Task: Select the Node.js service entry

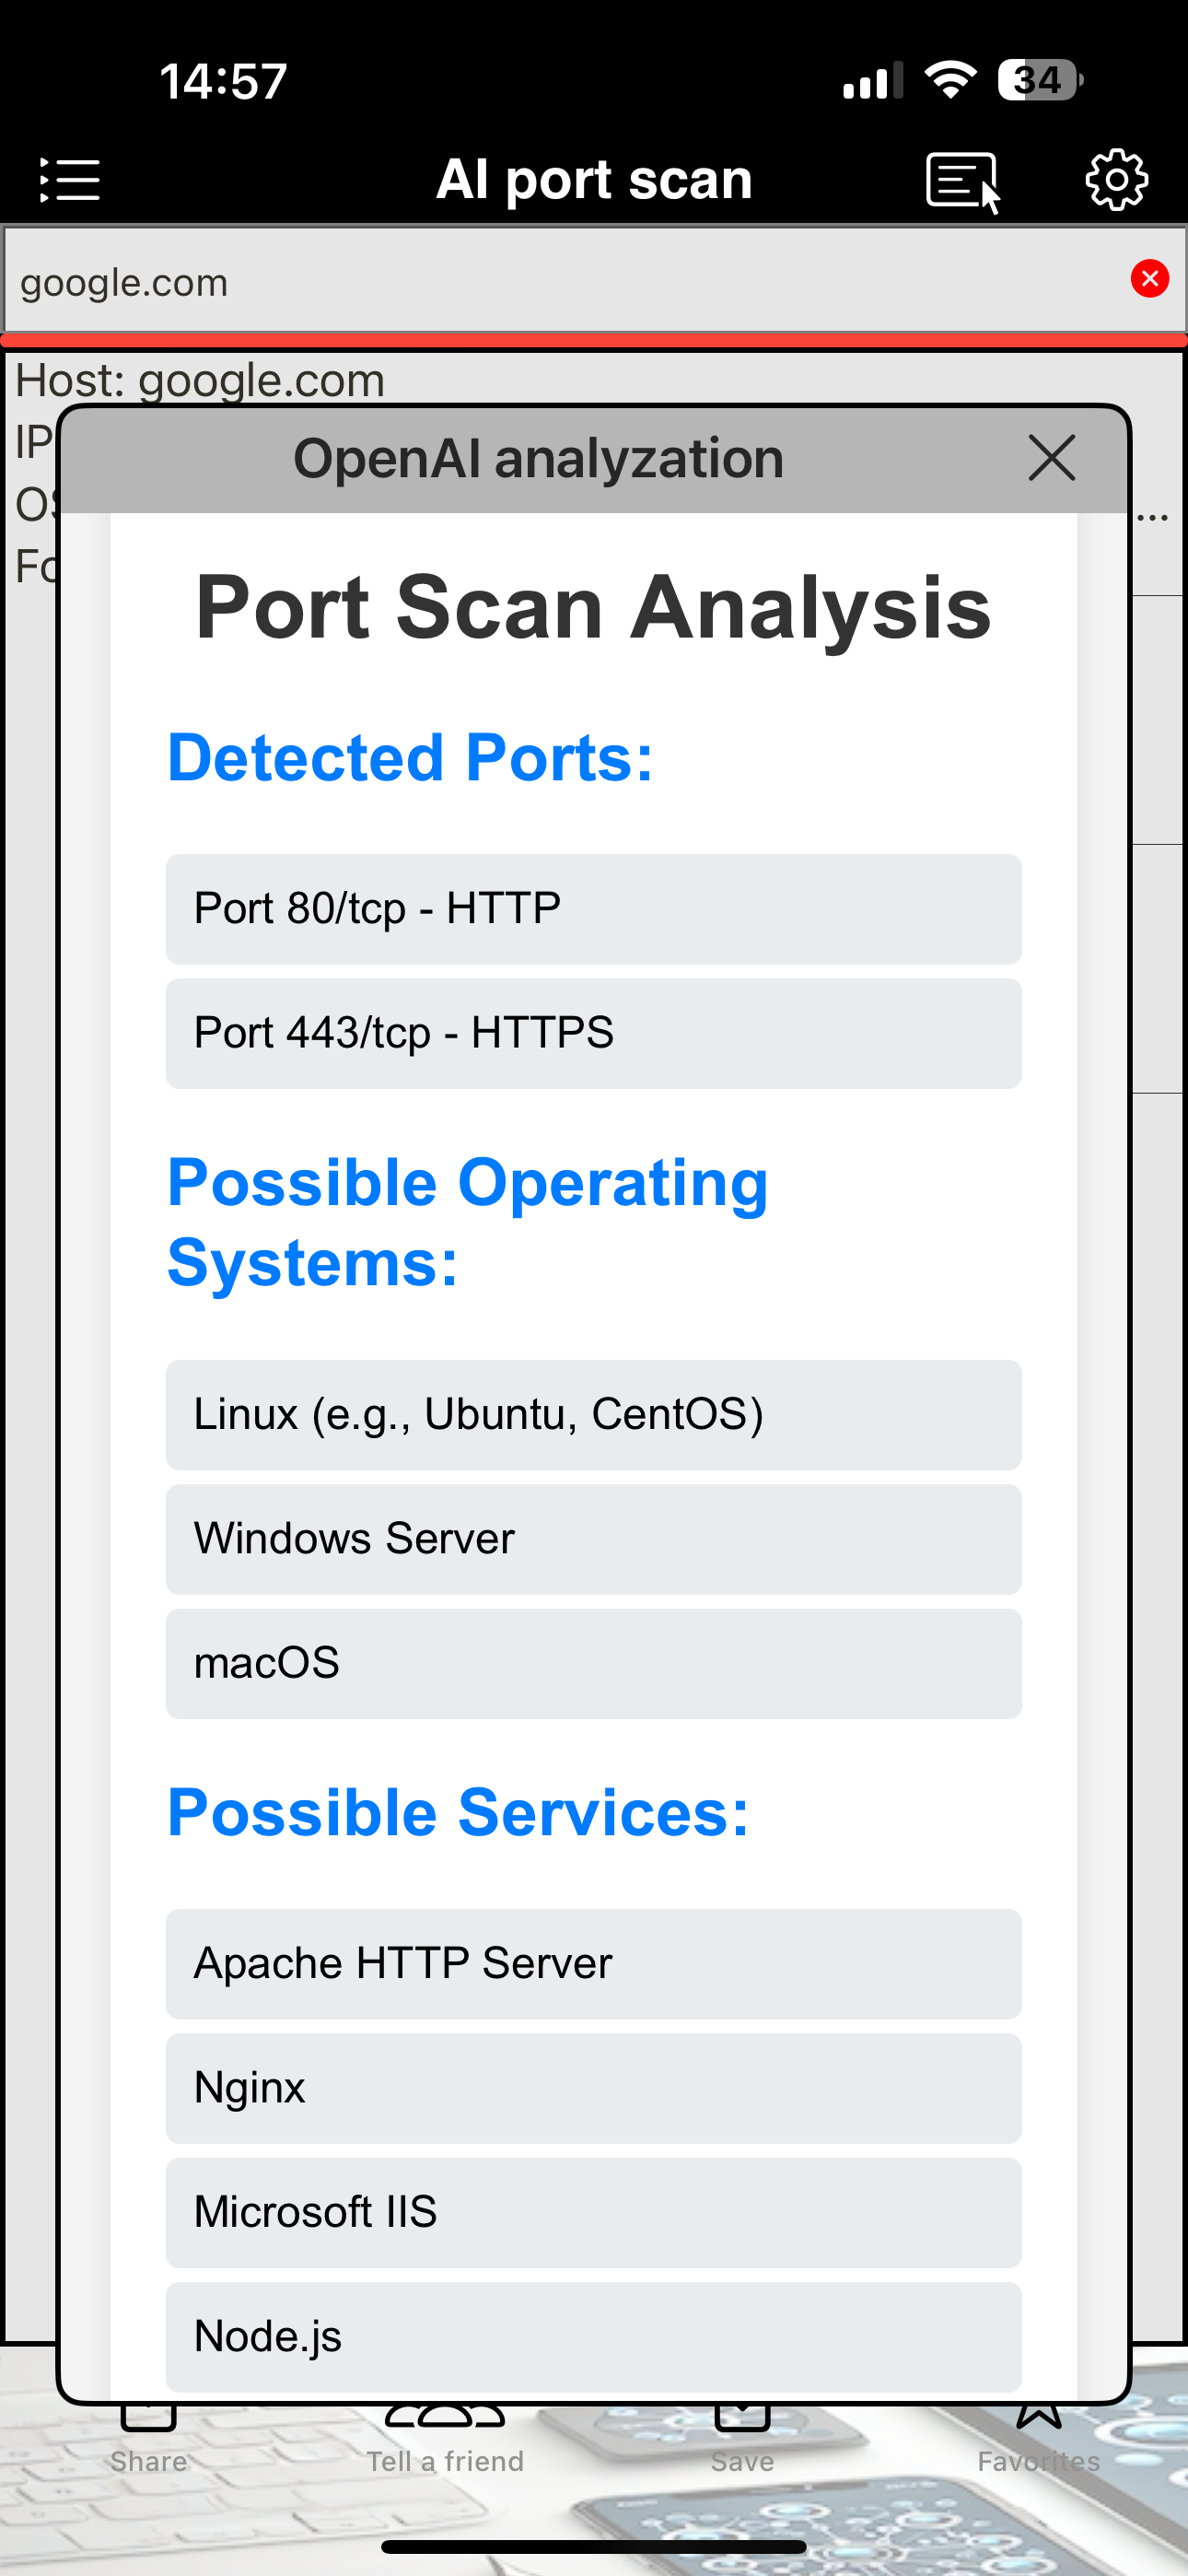Action: point(594,2337)
